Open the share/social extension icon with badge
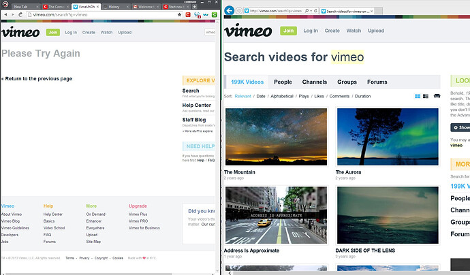The height and width of the screenshot is (275, 470). (197, 15)
